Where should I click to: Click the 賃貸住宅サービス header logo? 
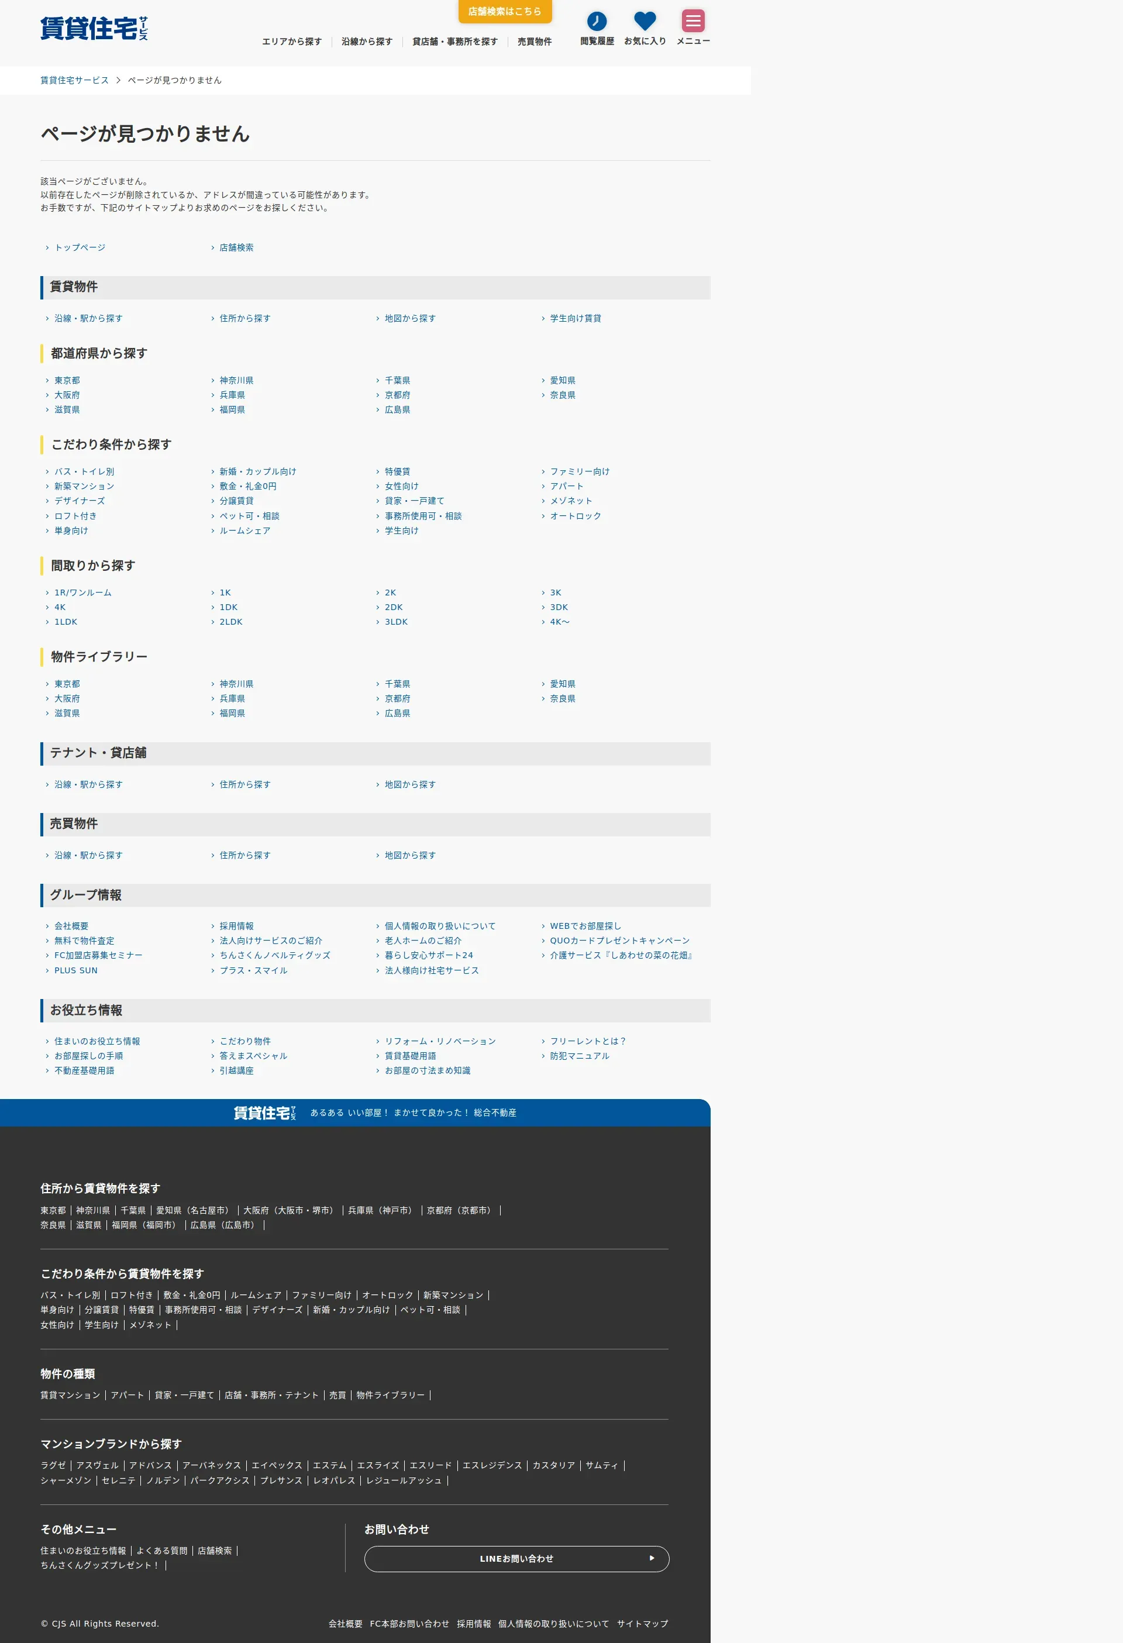click(94, 28)
